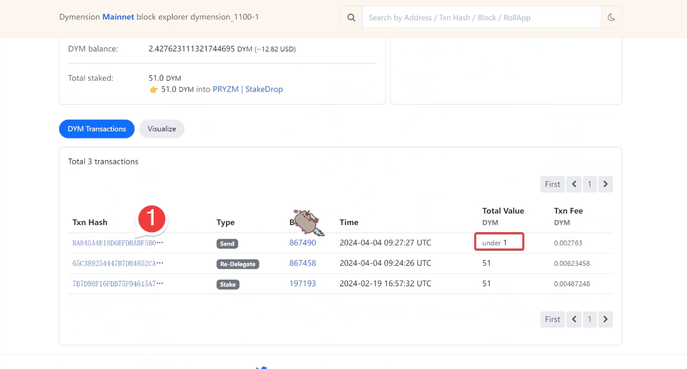Click the bottom First page button
Screen dimensions: 687x369
coord(552,319)
